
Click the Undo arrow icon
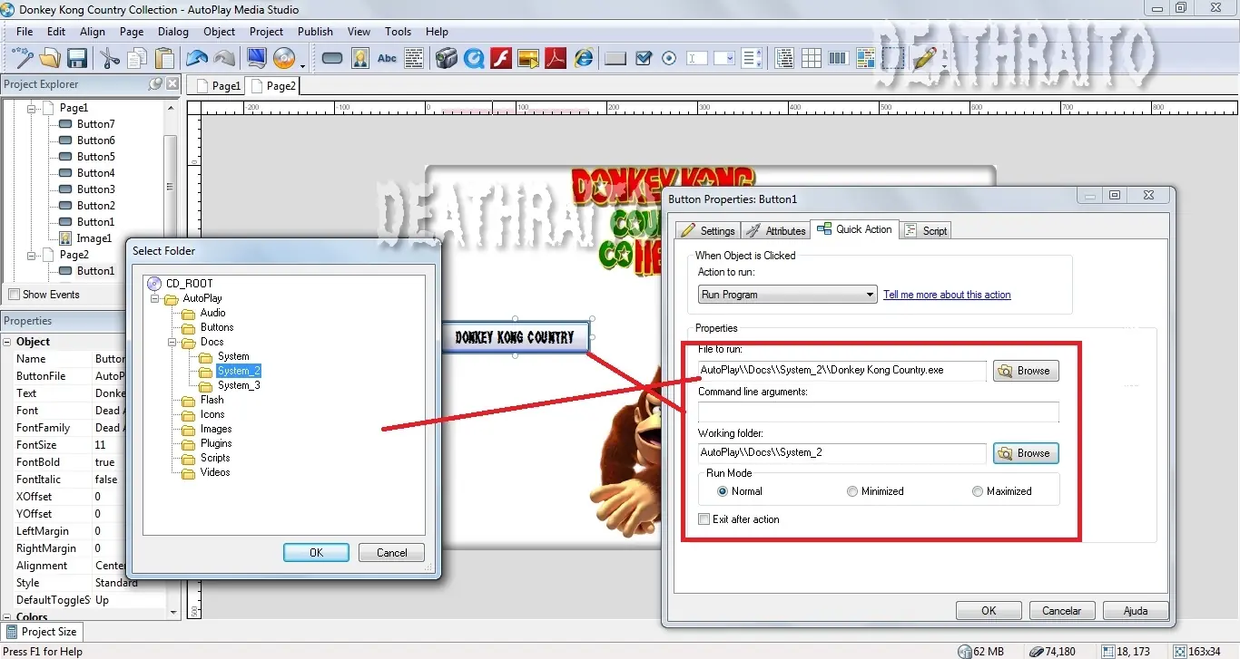point(196,59)
